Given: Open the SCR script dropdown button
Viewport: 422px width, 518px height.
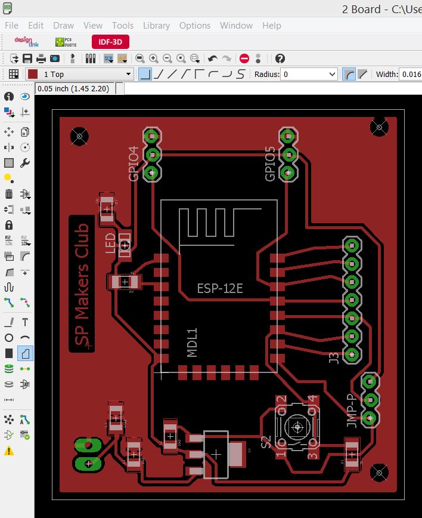Looking at the screenshot, I should pos(108,59).
